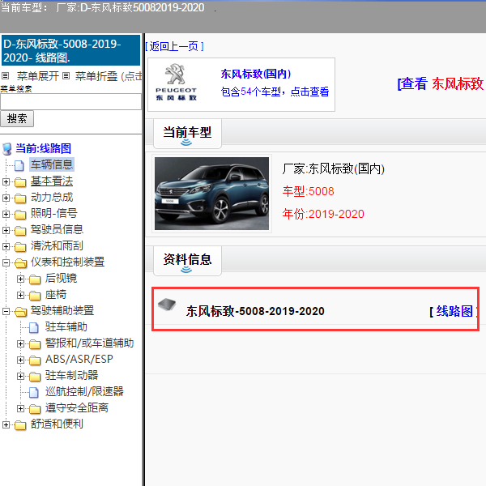The height and width of the screenshot is (486, 486).
Task: Click the page icon beside 车辆信息
Action: point(19,165)
